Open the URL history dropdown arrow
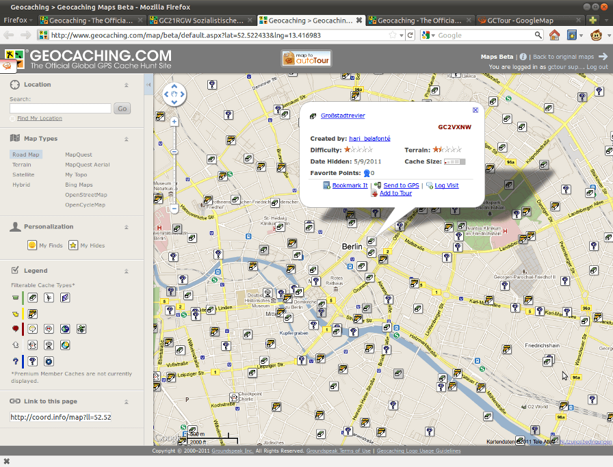This screenshot has height=467, width=613. 402,36
